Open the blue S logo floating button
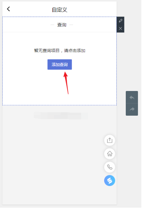 point(110,181)
